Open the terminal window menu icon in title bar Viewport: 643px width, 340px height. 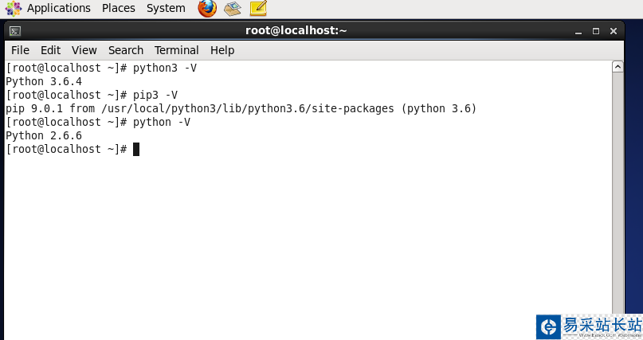tap(15, 31)
